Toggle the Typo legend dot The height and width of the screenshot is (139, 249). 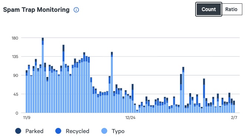pyautogui.click(x=104, y=131)
